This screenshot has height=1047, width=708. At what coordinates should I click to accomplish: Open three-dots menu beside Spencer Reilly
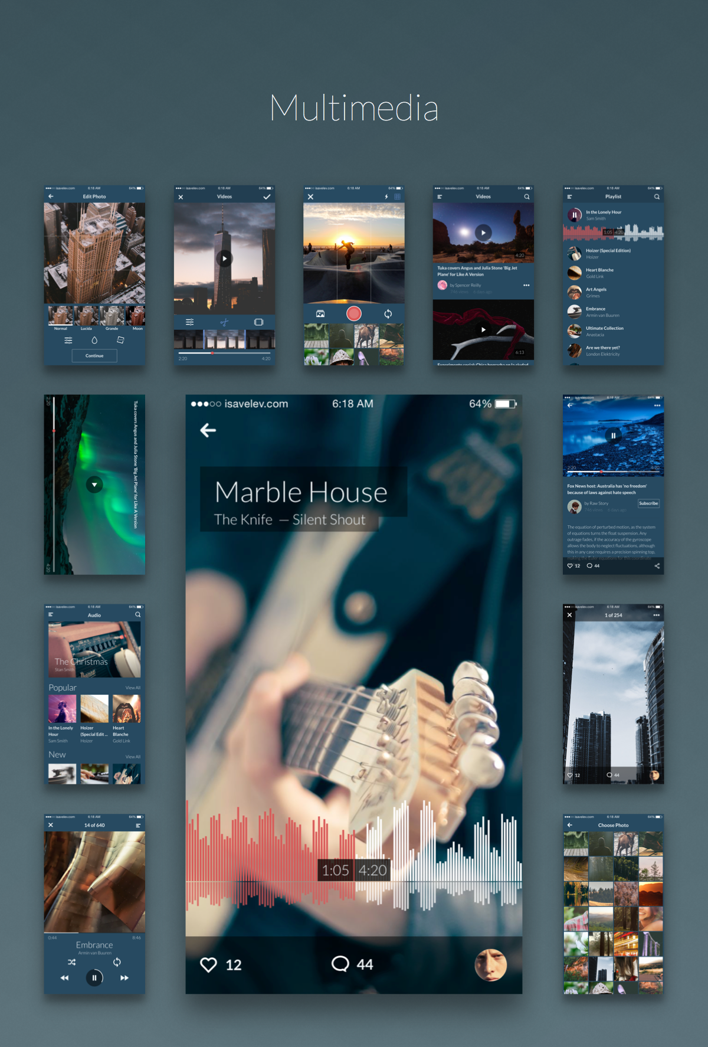point(526,285)
